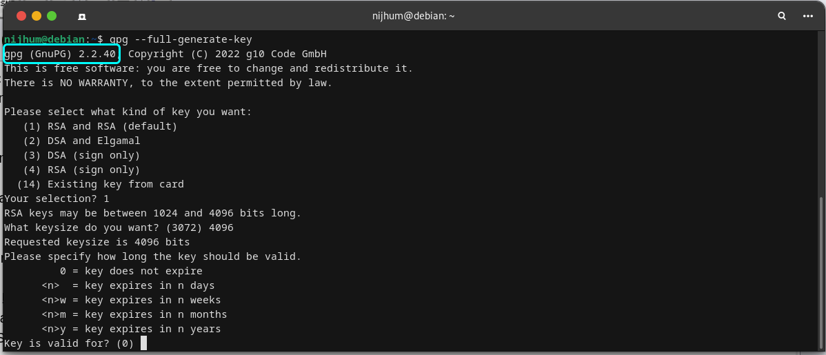Click the Requested keysize is 4096 bits line
The height and width of the screenshot is (355, 826).
point(97,242)
